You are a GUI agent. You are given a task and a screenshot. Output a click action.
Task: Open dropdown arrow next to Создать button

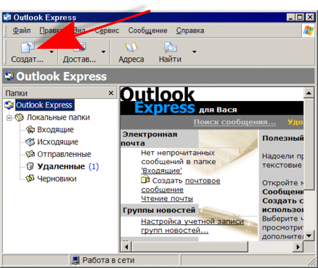(x=52, y=52)
